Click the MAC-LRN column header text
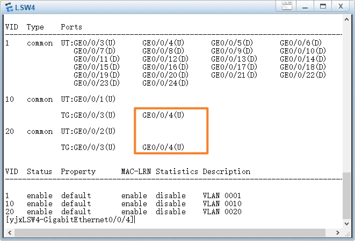This screenshot has height=241, width=355. (x=136, y=171)
